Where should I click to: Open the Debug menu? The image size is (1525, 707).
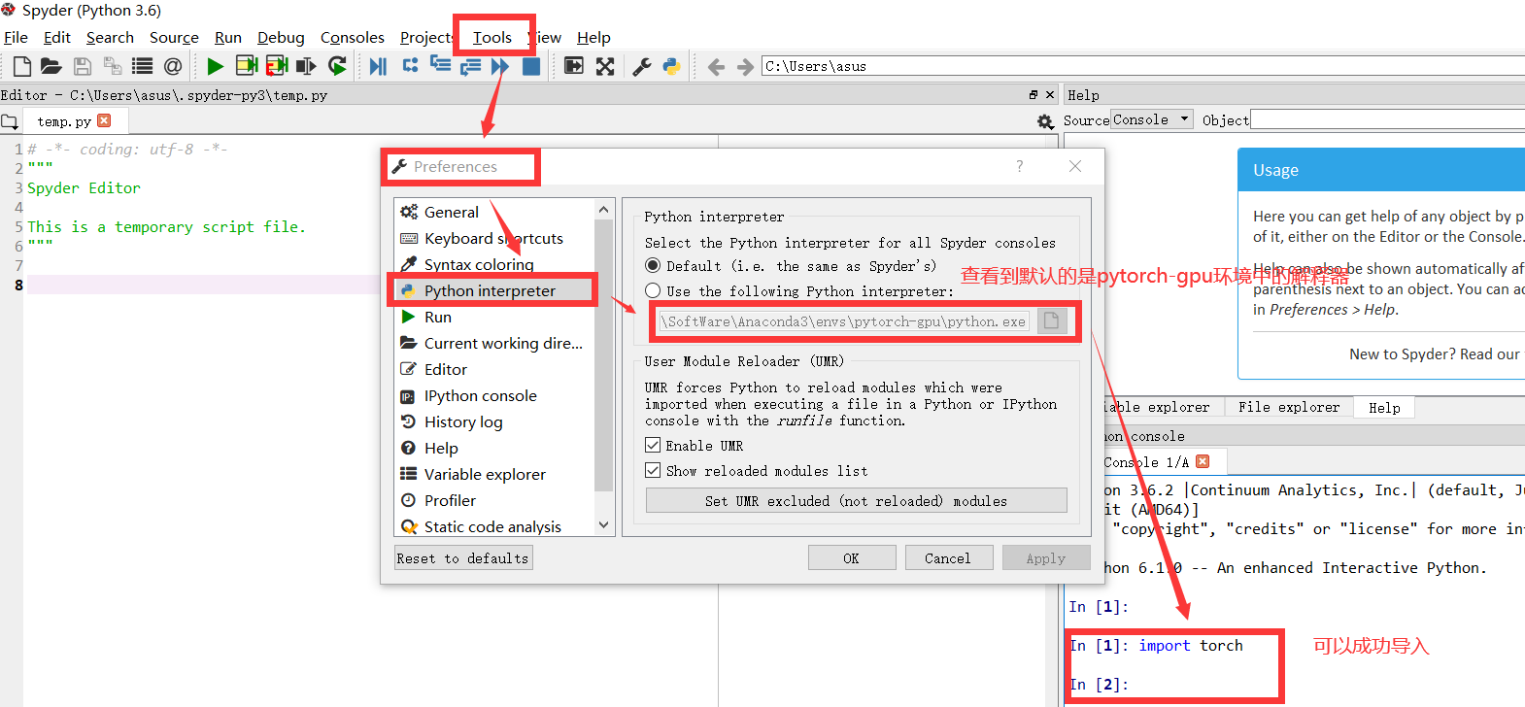point(281,37)
